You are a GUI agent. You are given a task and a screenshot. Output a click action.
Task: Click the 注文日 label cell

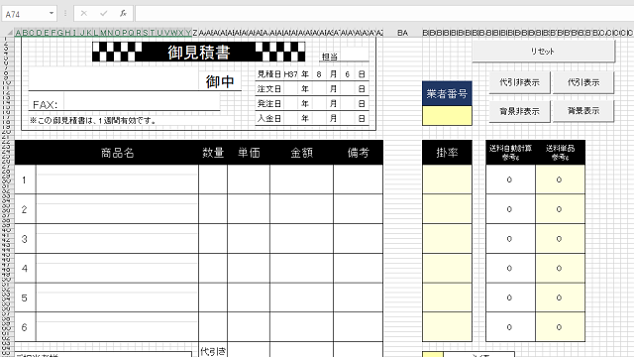(268, 89)
